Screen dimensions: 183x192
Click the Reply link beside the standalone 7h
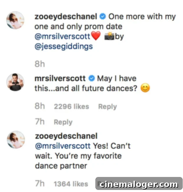(63, 122)
